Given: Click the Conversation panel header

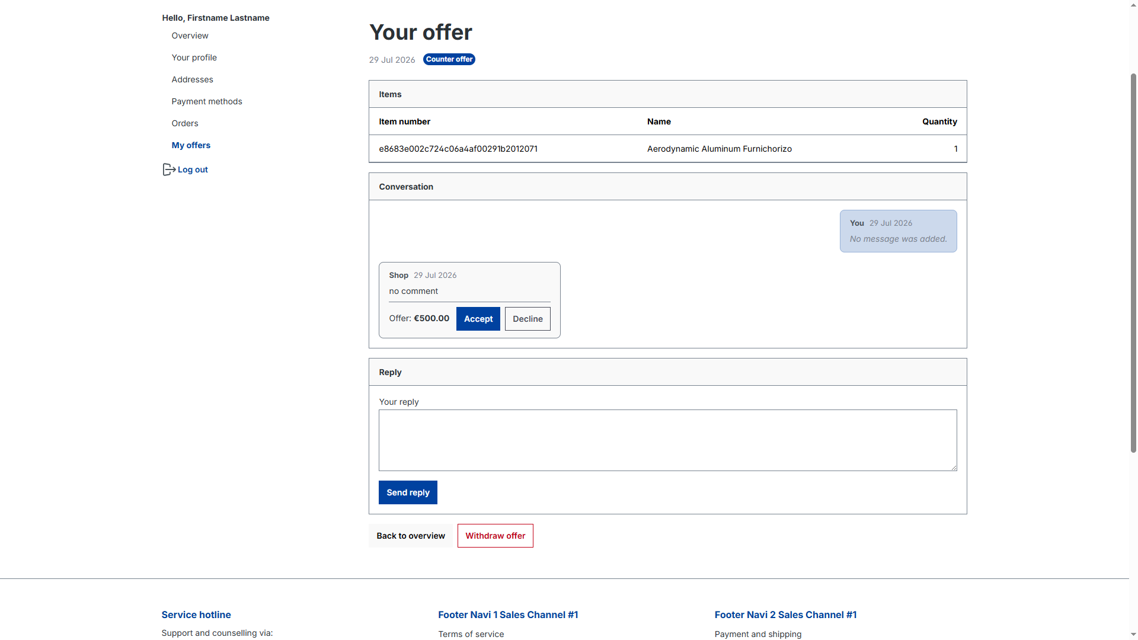Looking at the screenshot, I should click(668, 187).
